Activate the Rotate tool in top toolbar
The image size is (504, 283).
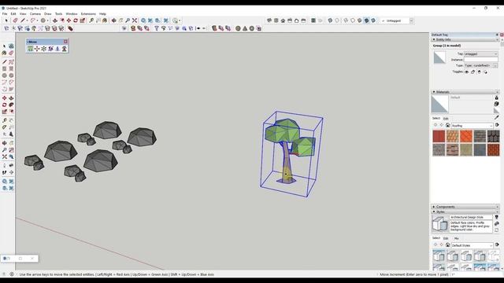pos(76,20)
